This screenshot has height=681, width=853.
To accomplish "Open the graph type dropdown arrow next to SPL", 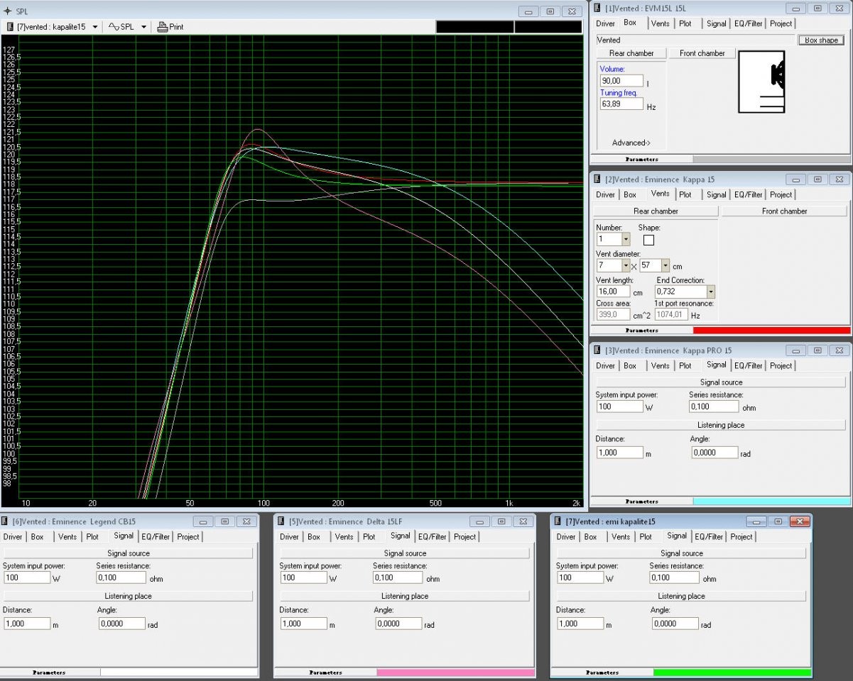I will click(x=143, y=27).
